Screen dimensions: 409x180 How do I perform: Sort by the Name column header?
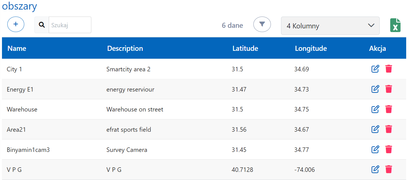[x=17, y=48]
